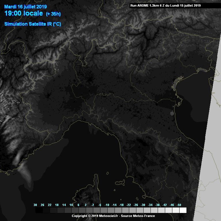This screenshot has height=221, width=221.
Task: Click the legend label '26'
Action: coord(42,205)
